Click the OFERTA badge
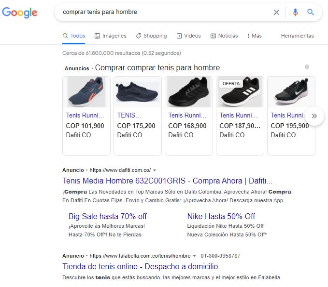328x287 pixels. click(231, 84)
